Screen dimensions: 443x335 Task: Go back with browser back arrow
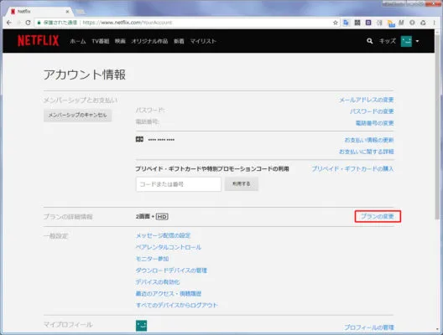(9, 23)
